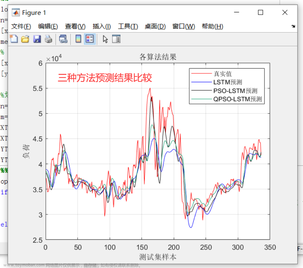Click the y-axis tick label 2.5
Screen dimensions: 303x268
[37, 240]
